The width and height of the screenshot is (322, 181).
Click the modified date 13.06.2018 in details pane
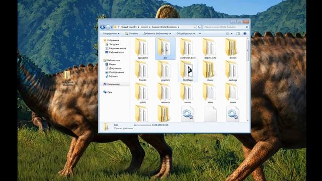click(x=160, y=125)
